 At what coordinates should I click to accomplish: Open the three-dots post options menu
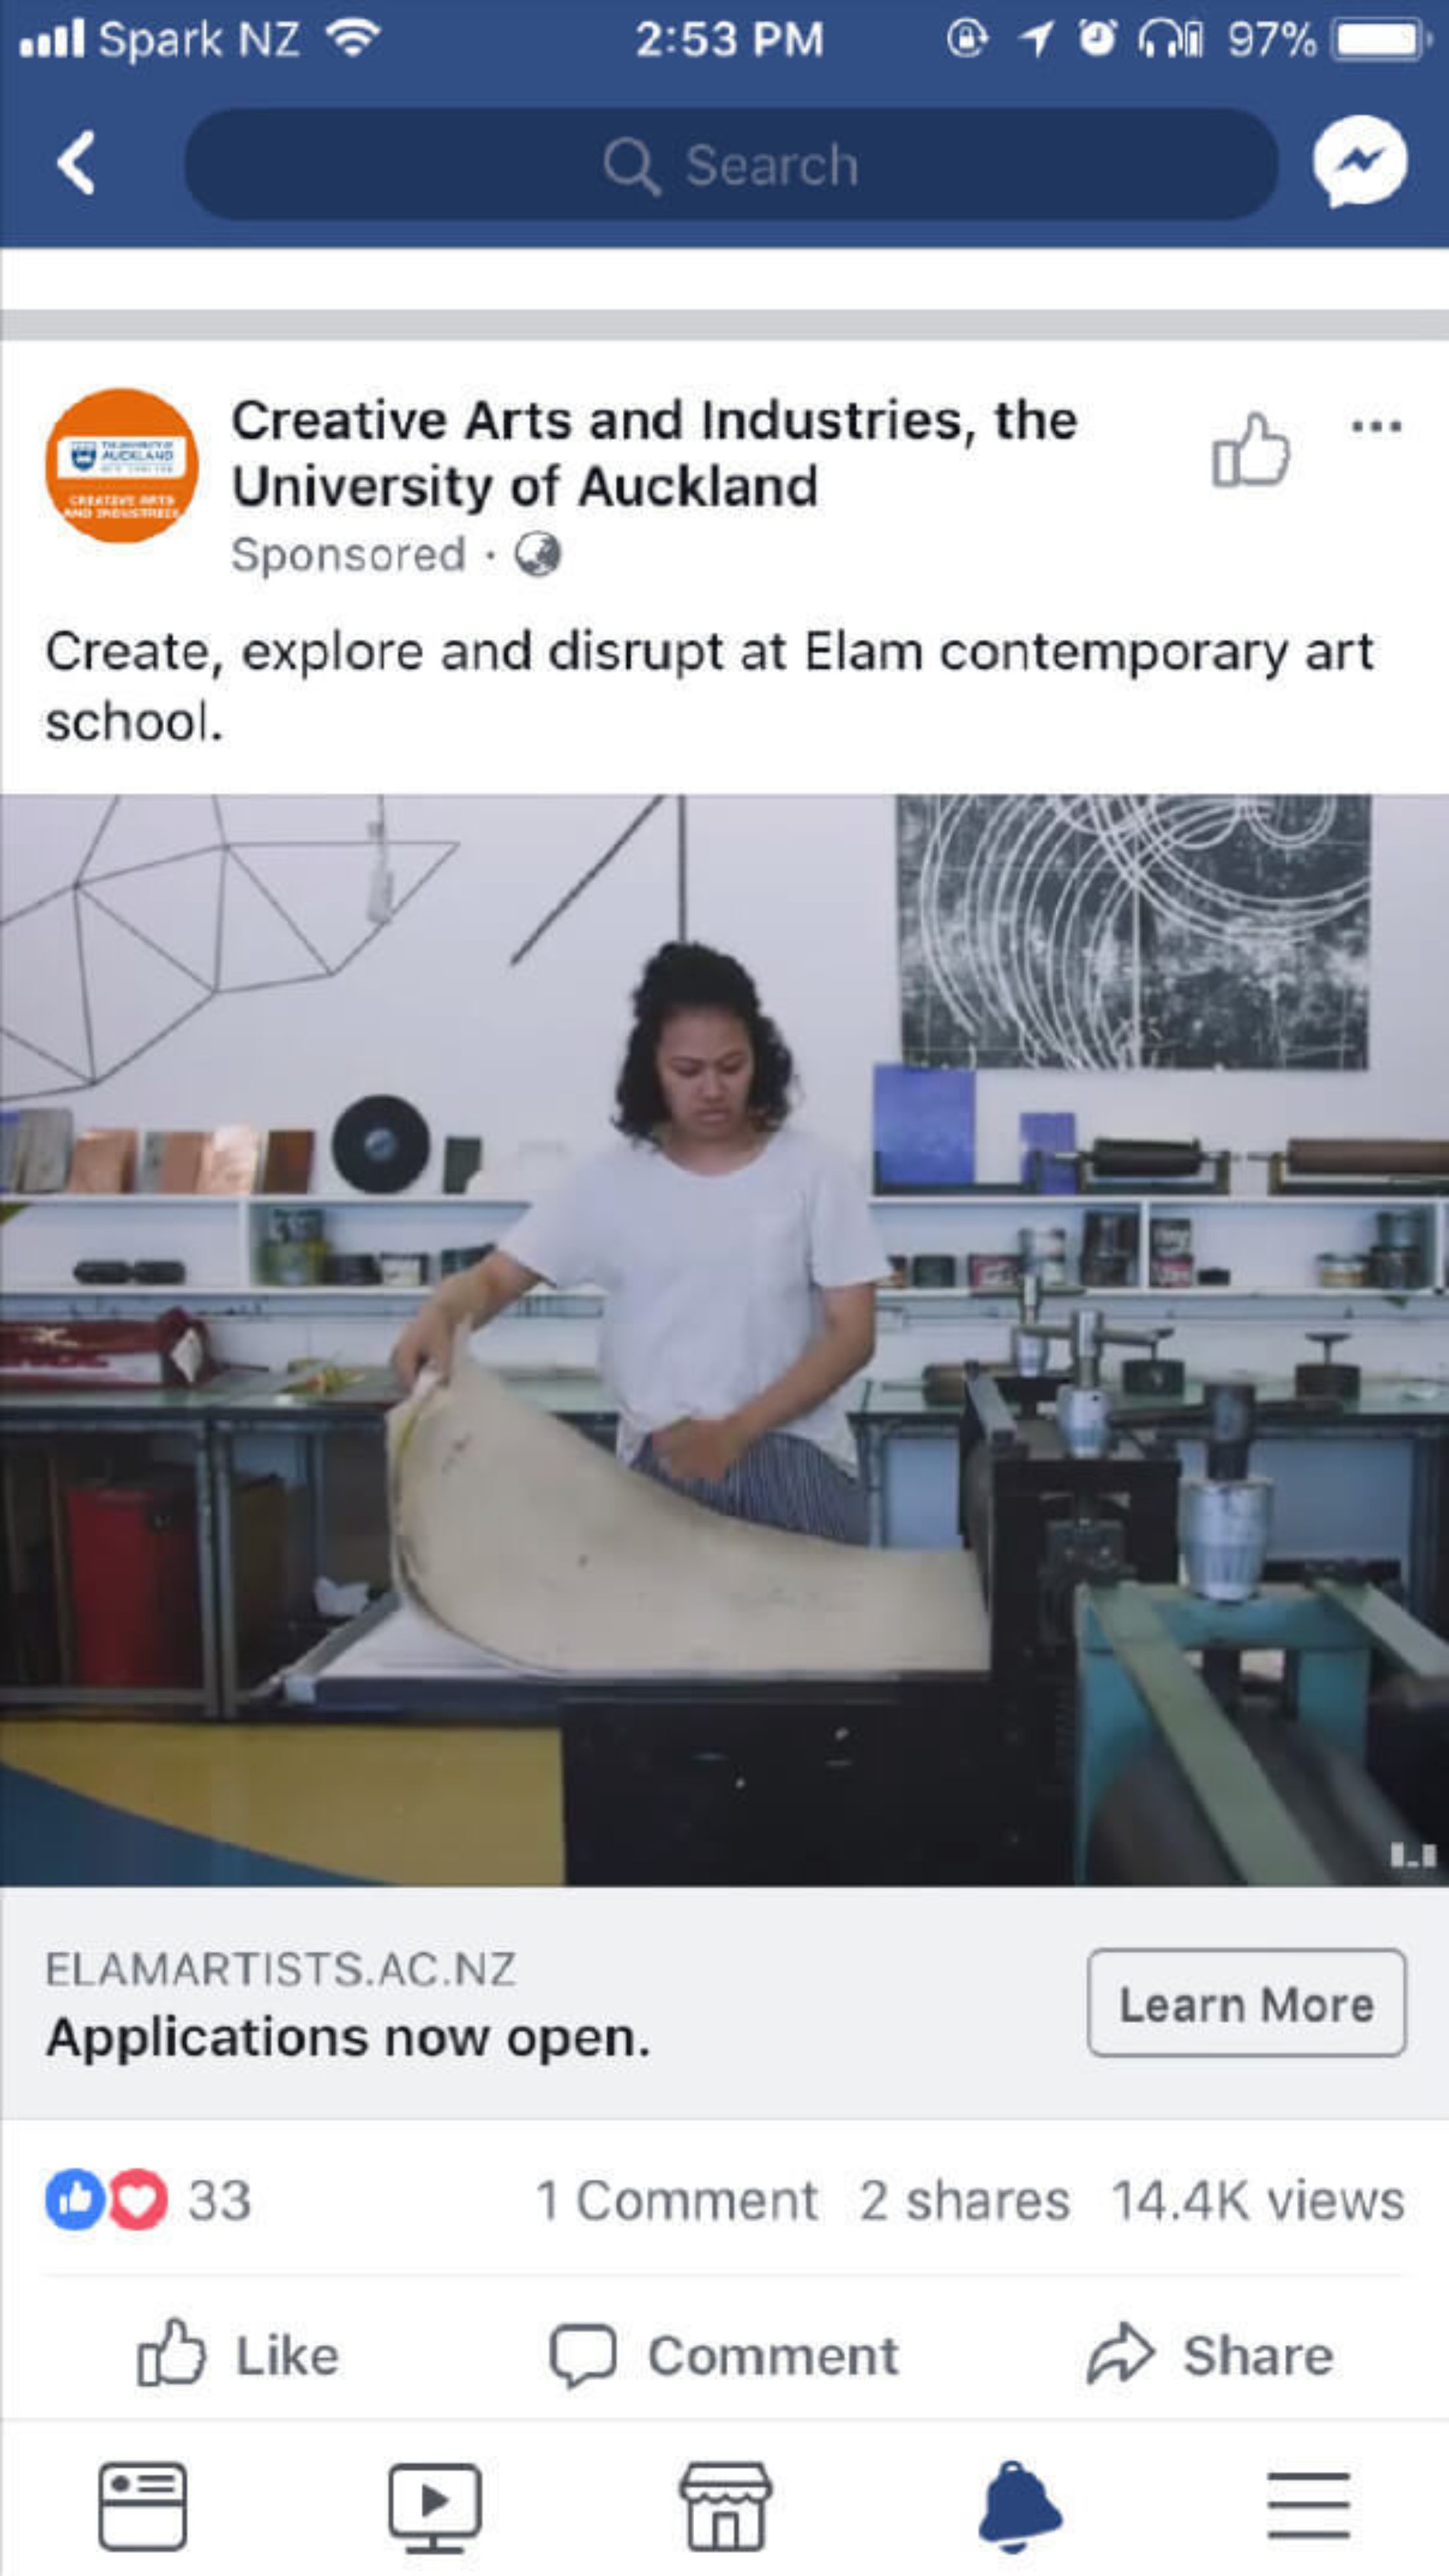[x=1377, y=427]
